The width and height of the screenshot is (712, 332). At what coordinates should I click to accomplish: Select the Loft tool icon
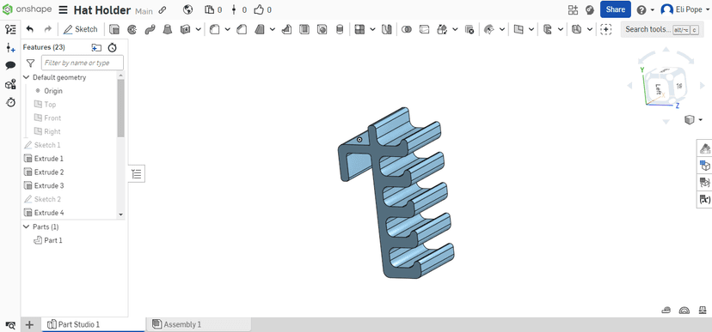click(168, 29)
